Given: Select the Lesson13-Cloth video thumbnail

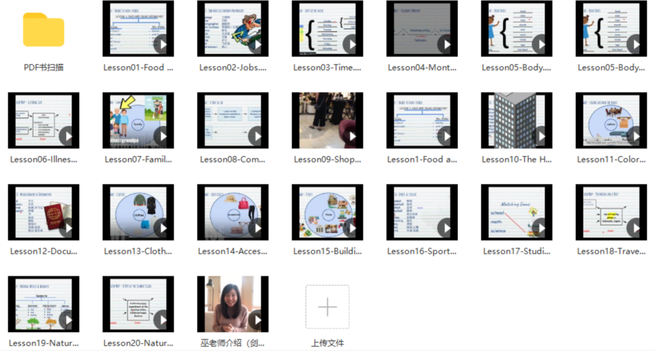Looking at the screenshot, I should pos(138,213).
